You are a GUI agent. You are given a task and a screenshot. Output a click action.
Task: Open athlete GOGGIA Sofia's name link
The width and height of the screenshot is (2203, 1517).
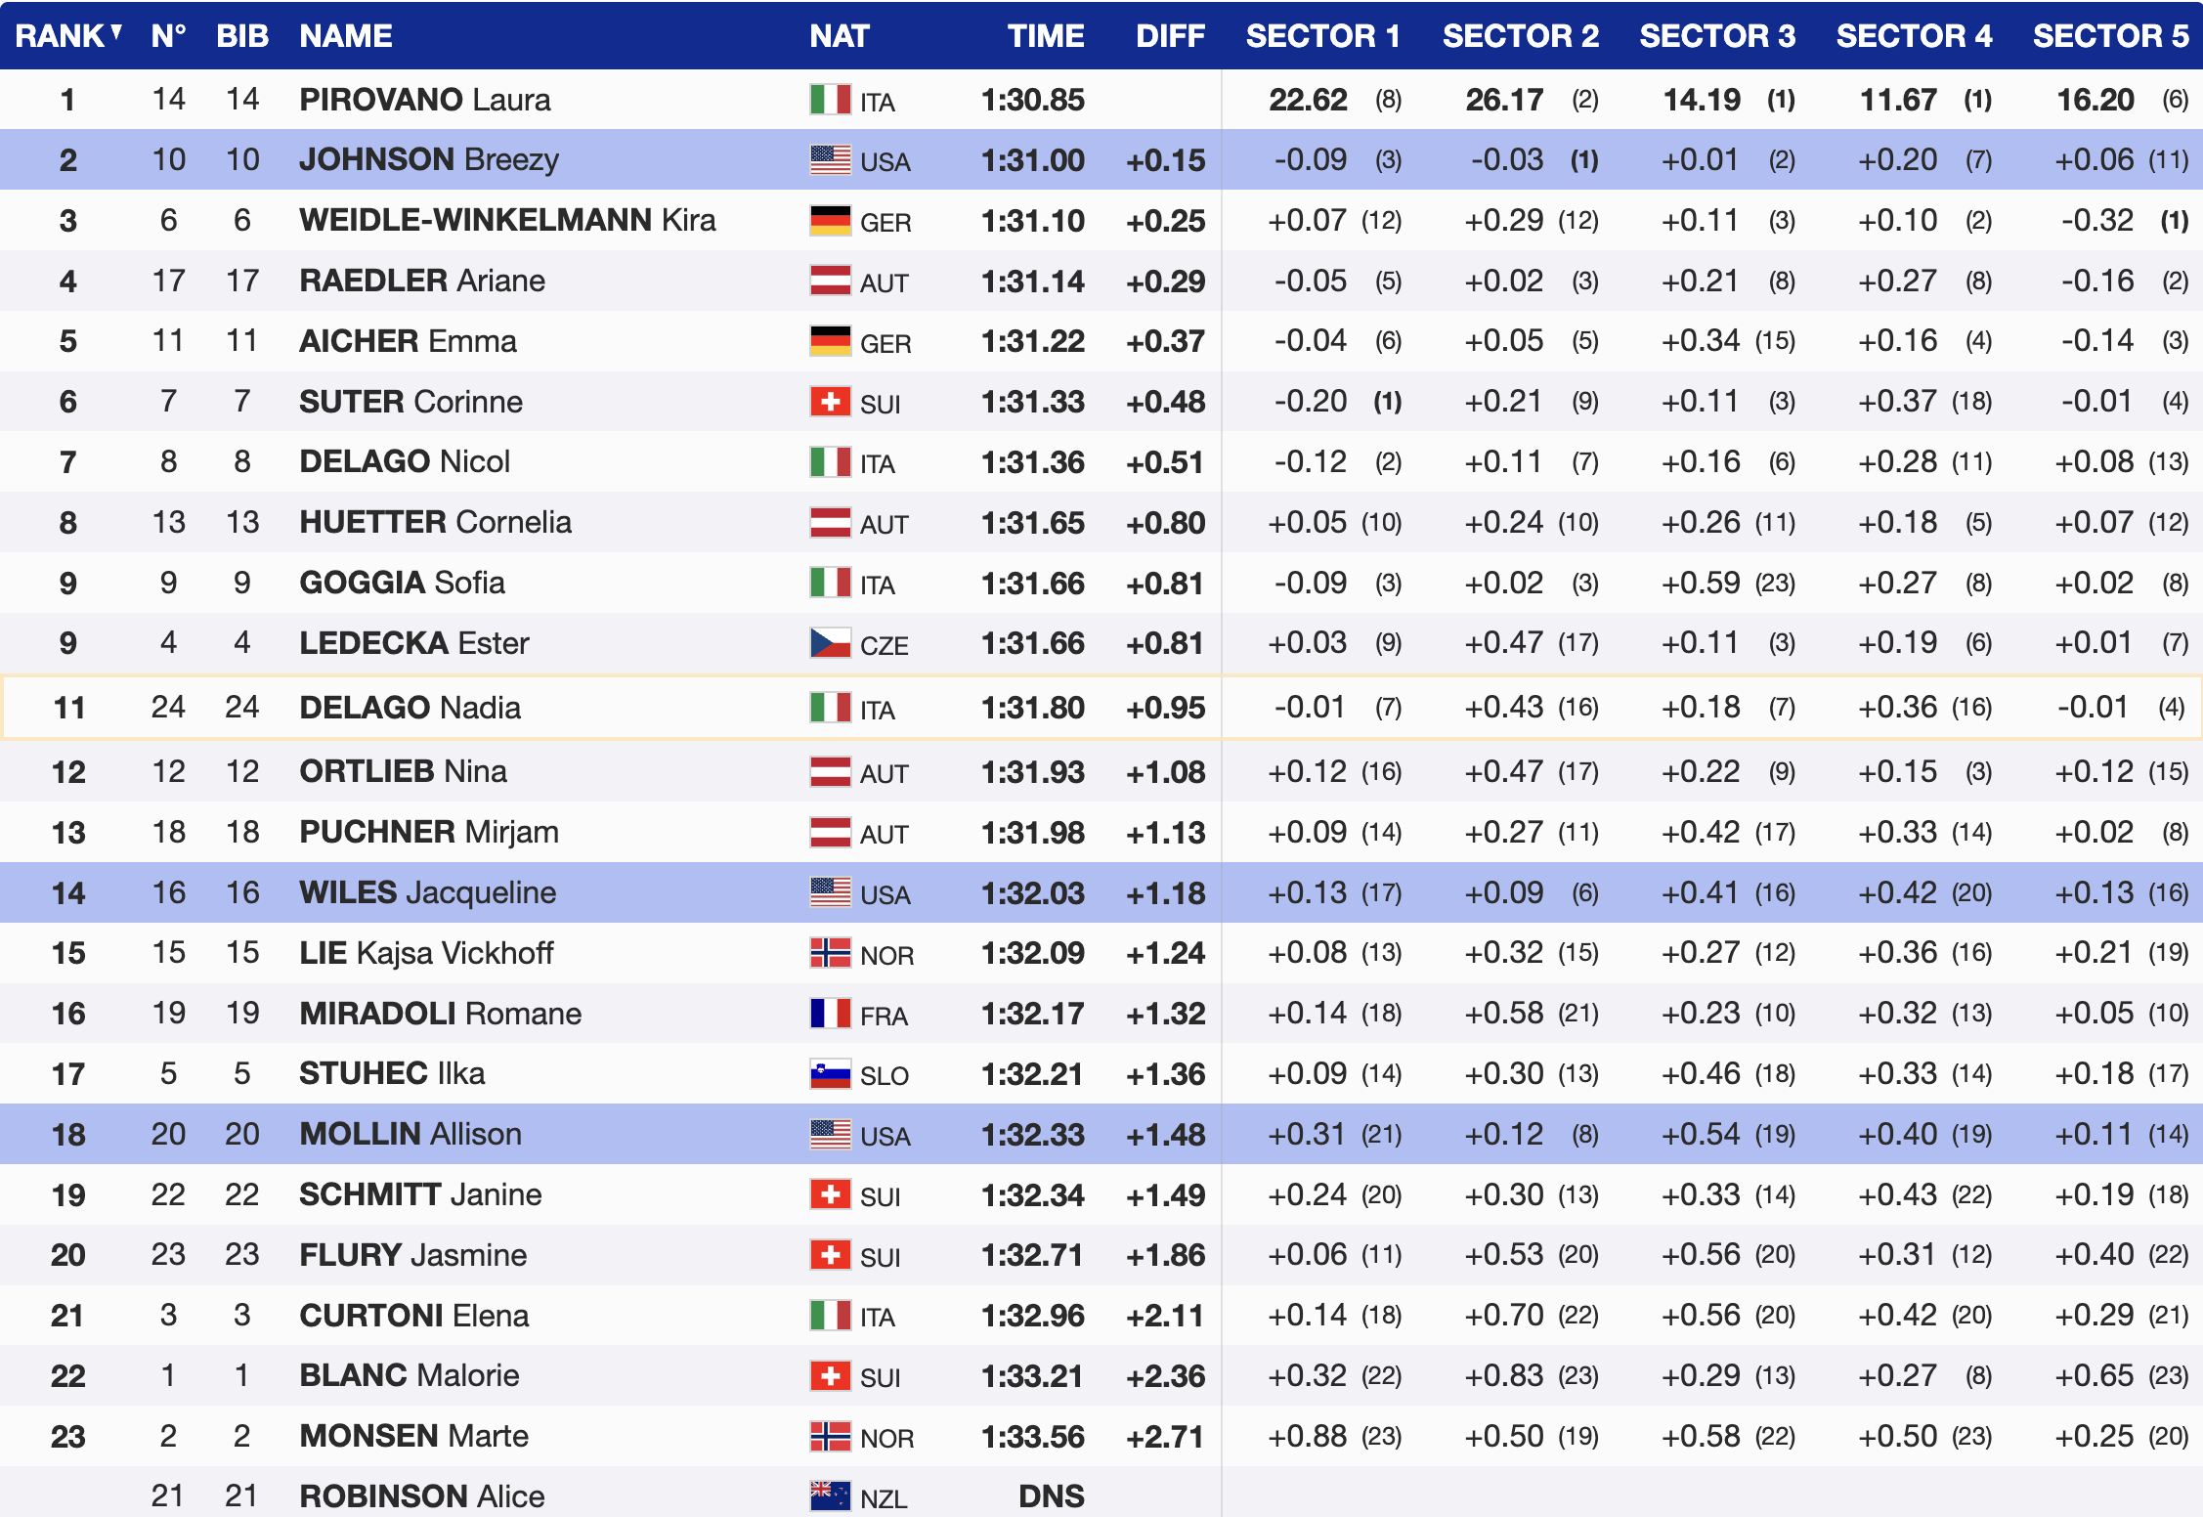click(402, 583)
